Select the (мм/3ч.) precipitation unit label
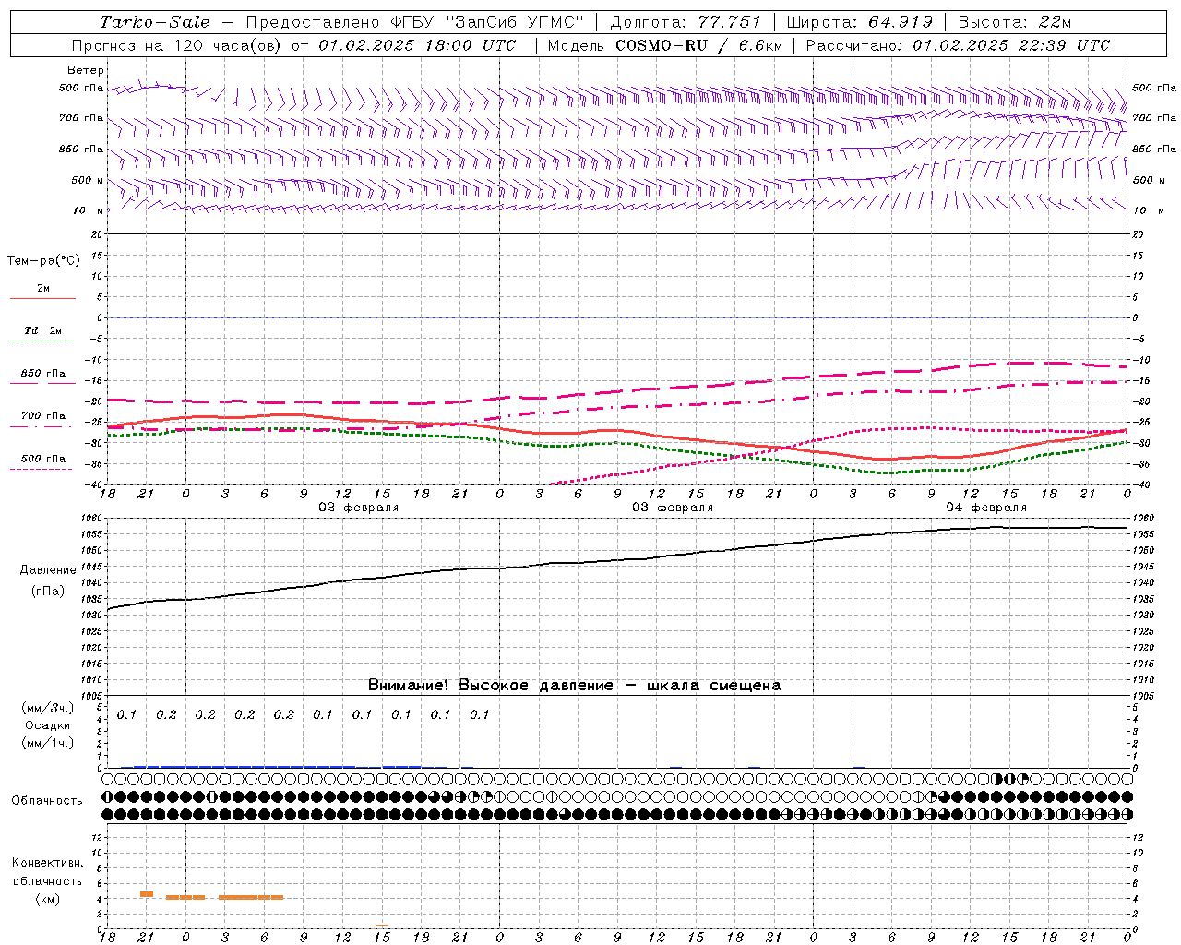 pyautogui.click(x=48, y=709)
